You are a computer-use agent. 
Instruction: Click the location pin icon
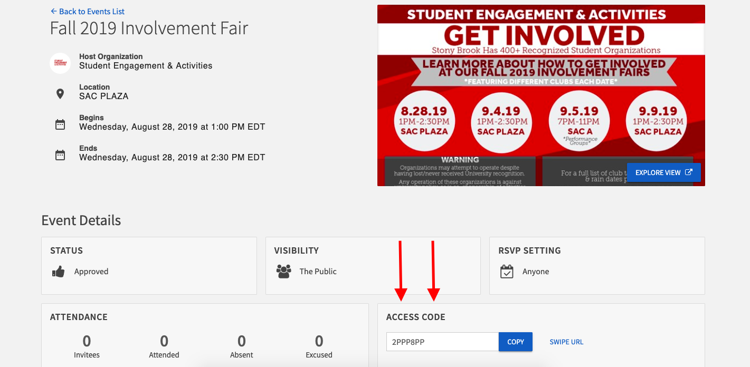pos(60,94)
